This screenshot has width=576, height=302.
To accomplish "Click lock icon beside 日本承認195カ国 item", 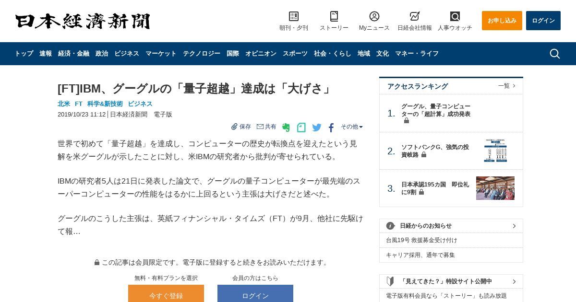I will click(x=421, y=192).
